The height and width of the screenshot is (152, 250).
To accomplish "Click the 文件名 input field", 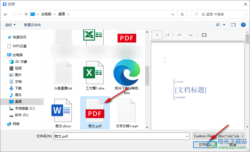I will click(122, 136).
